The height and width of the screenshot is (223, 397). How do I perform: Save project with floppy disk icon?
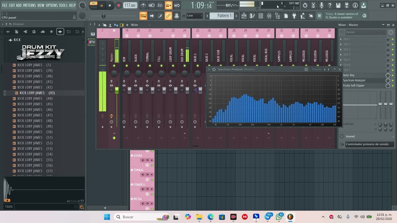point(338,5)
